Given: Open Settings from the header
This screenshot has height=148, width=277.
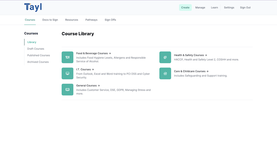Looking at the screenshot, I should click(x=229, y=7).
